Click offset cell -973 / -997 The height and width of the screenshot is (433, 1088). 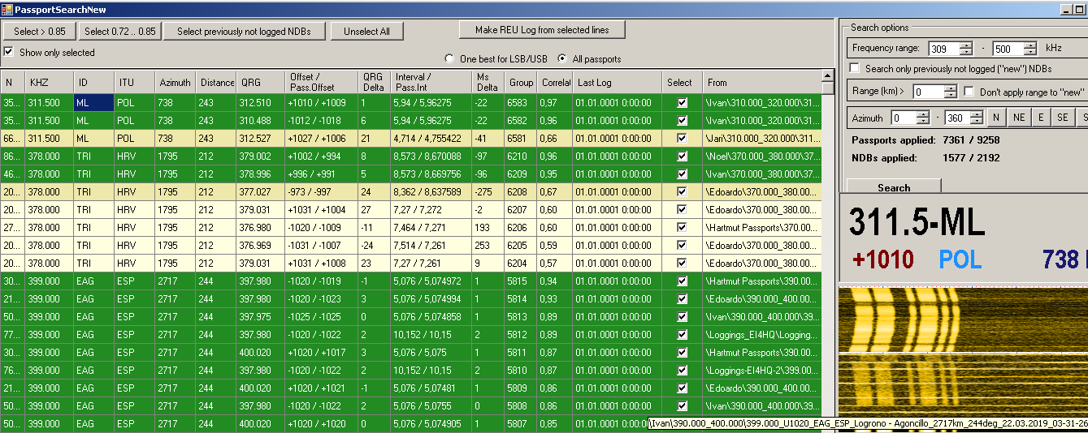click(322, 191)
